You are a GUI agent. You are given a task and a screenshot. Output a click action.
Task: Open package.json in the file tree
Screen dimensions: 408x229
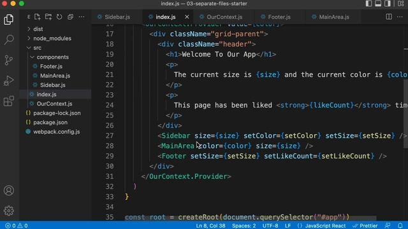50,123
